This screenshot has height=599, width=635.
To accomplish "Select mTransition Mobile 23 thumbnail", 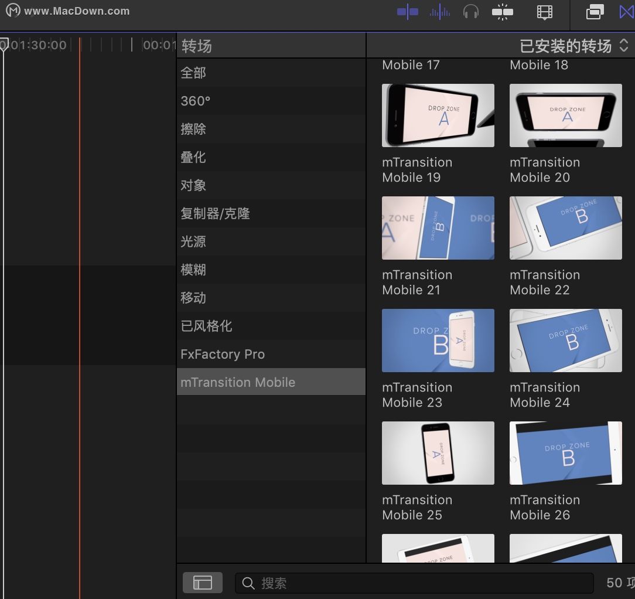I will pos(438,341).
